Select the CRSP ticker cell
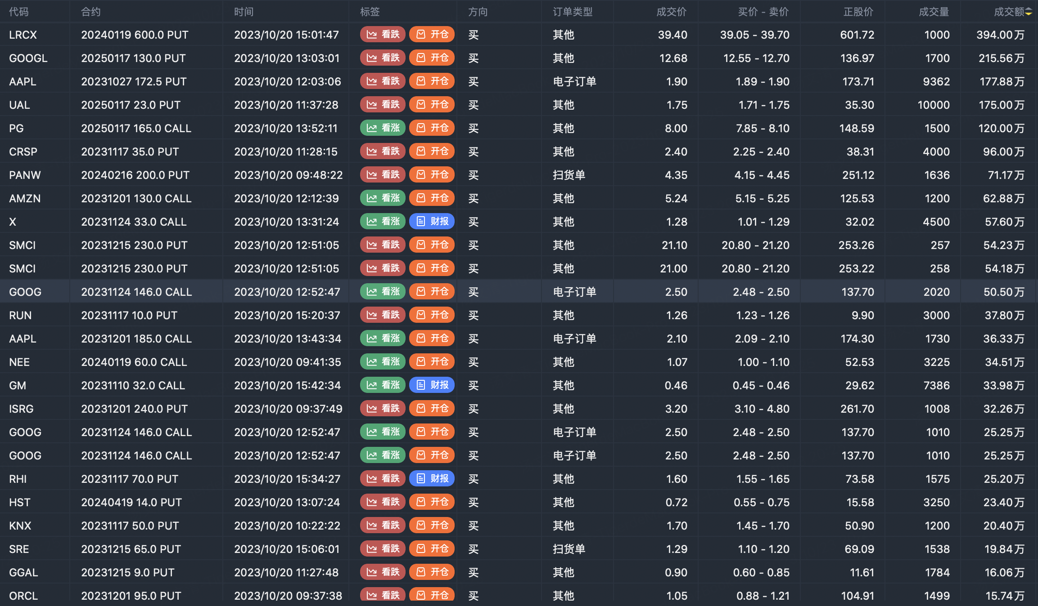The height and width of the screenshot is (606, 1038). [23, 151]
